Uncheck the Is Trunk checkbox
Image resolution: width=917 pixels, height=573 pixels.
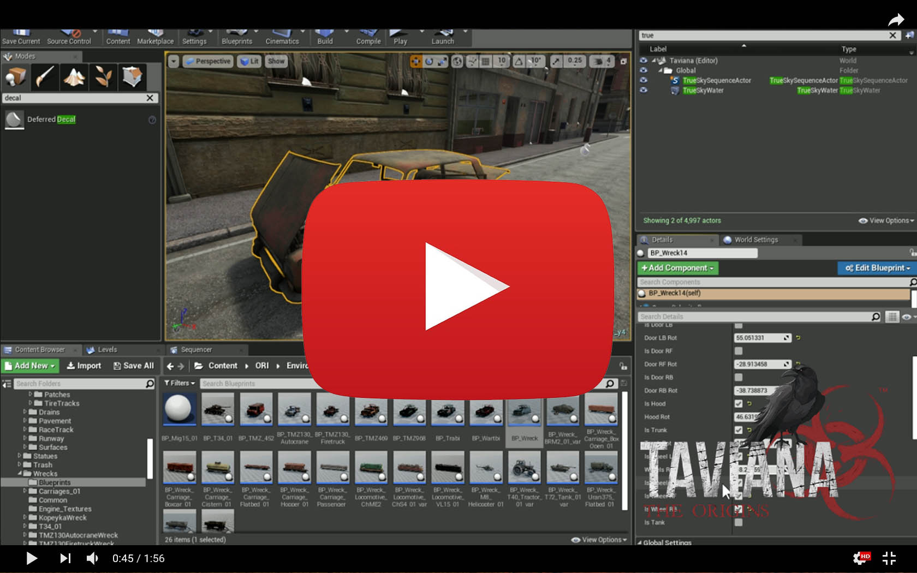[x=739, y=430]
